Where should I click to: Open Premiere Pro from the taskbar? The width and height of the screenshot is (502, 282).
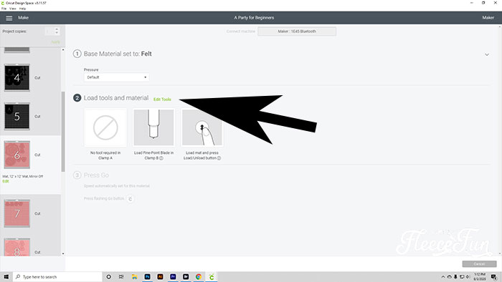tap(173, 277)
